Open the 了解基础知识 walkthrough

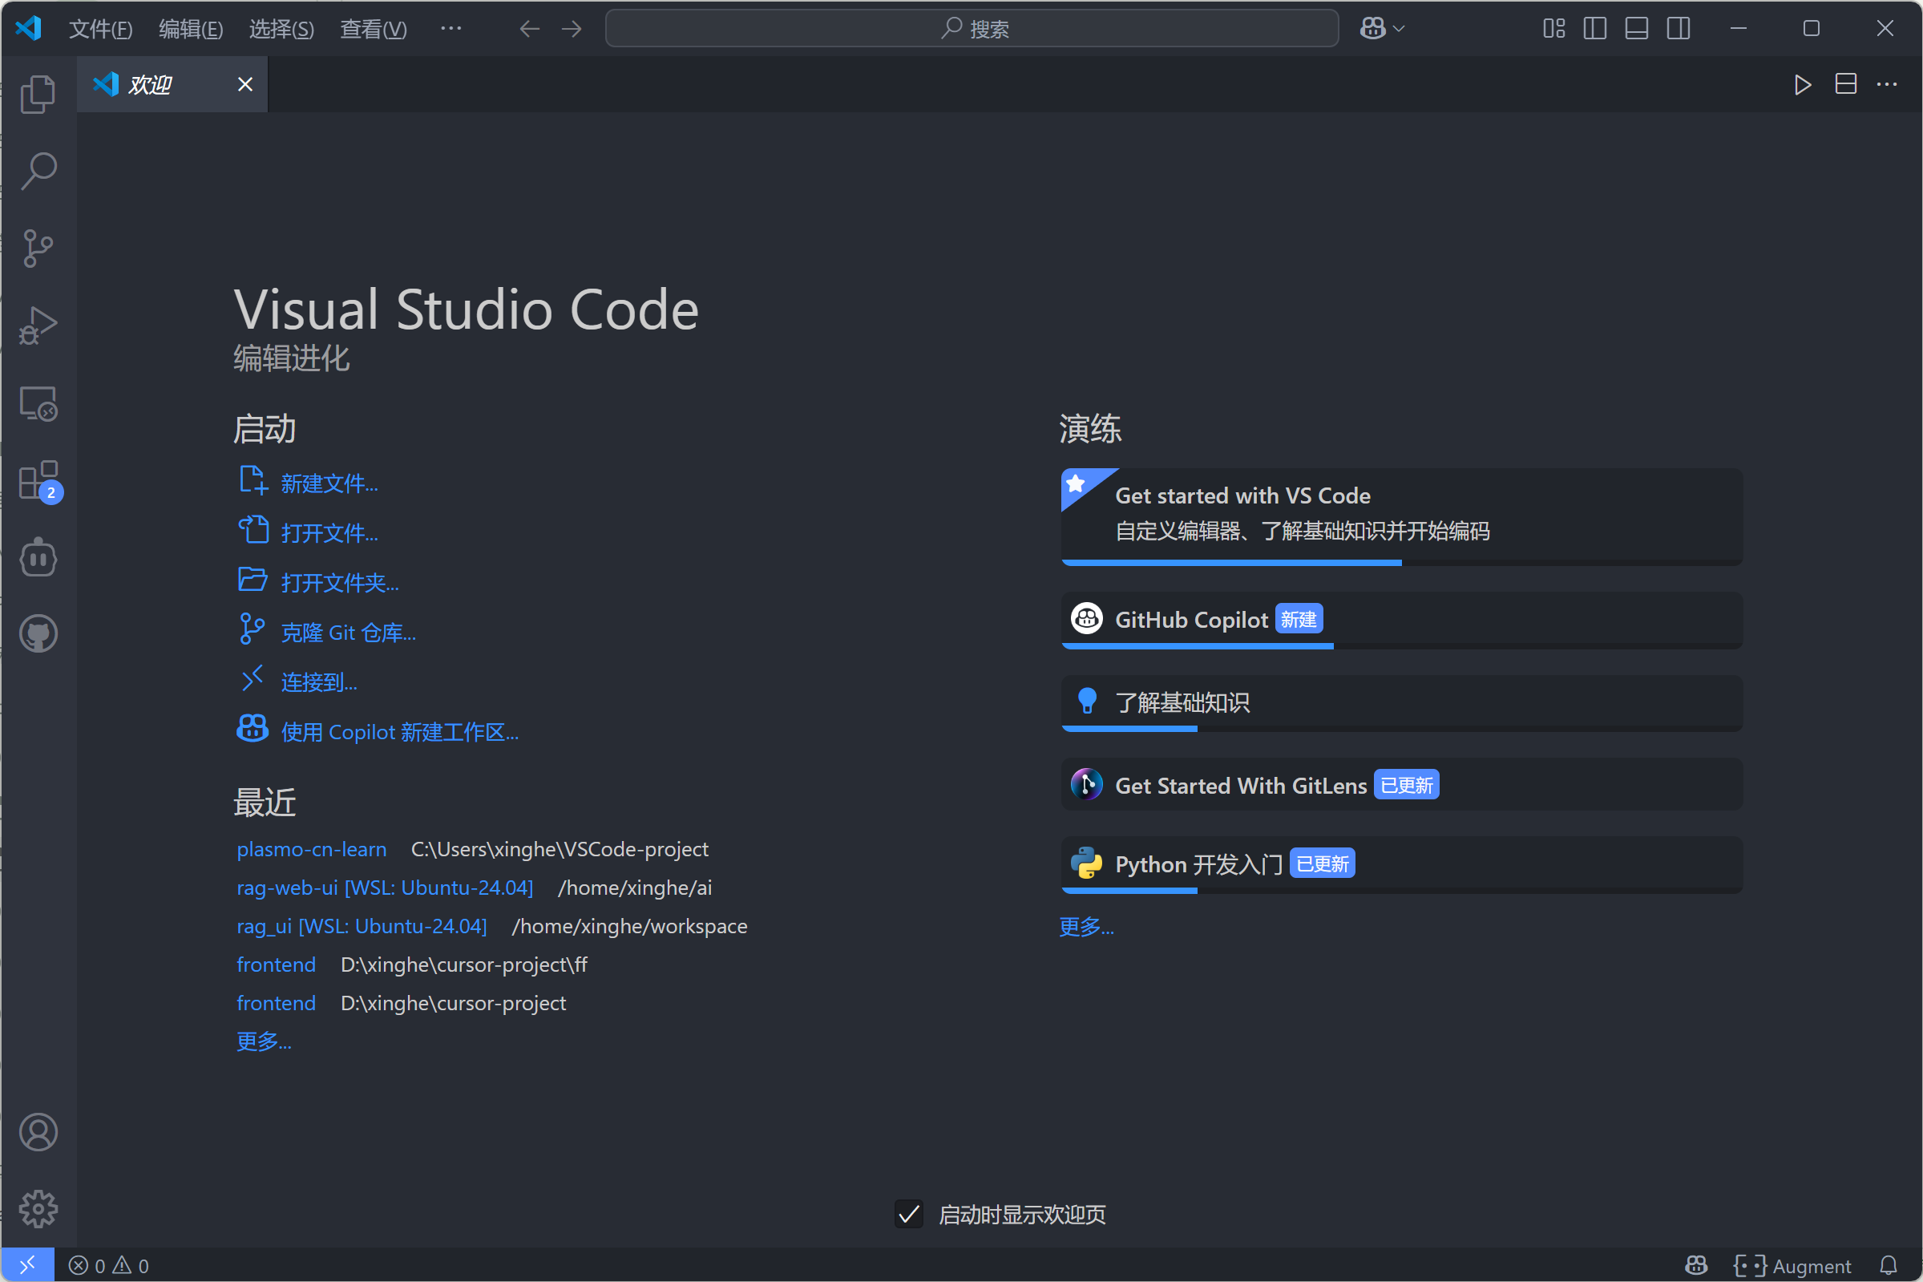[1402, 703]
